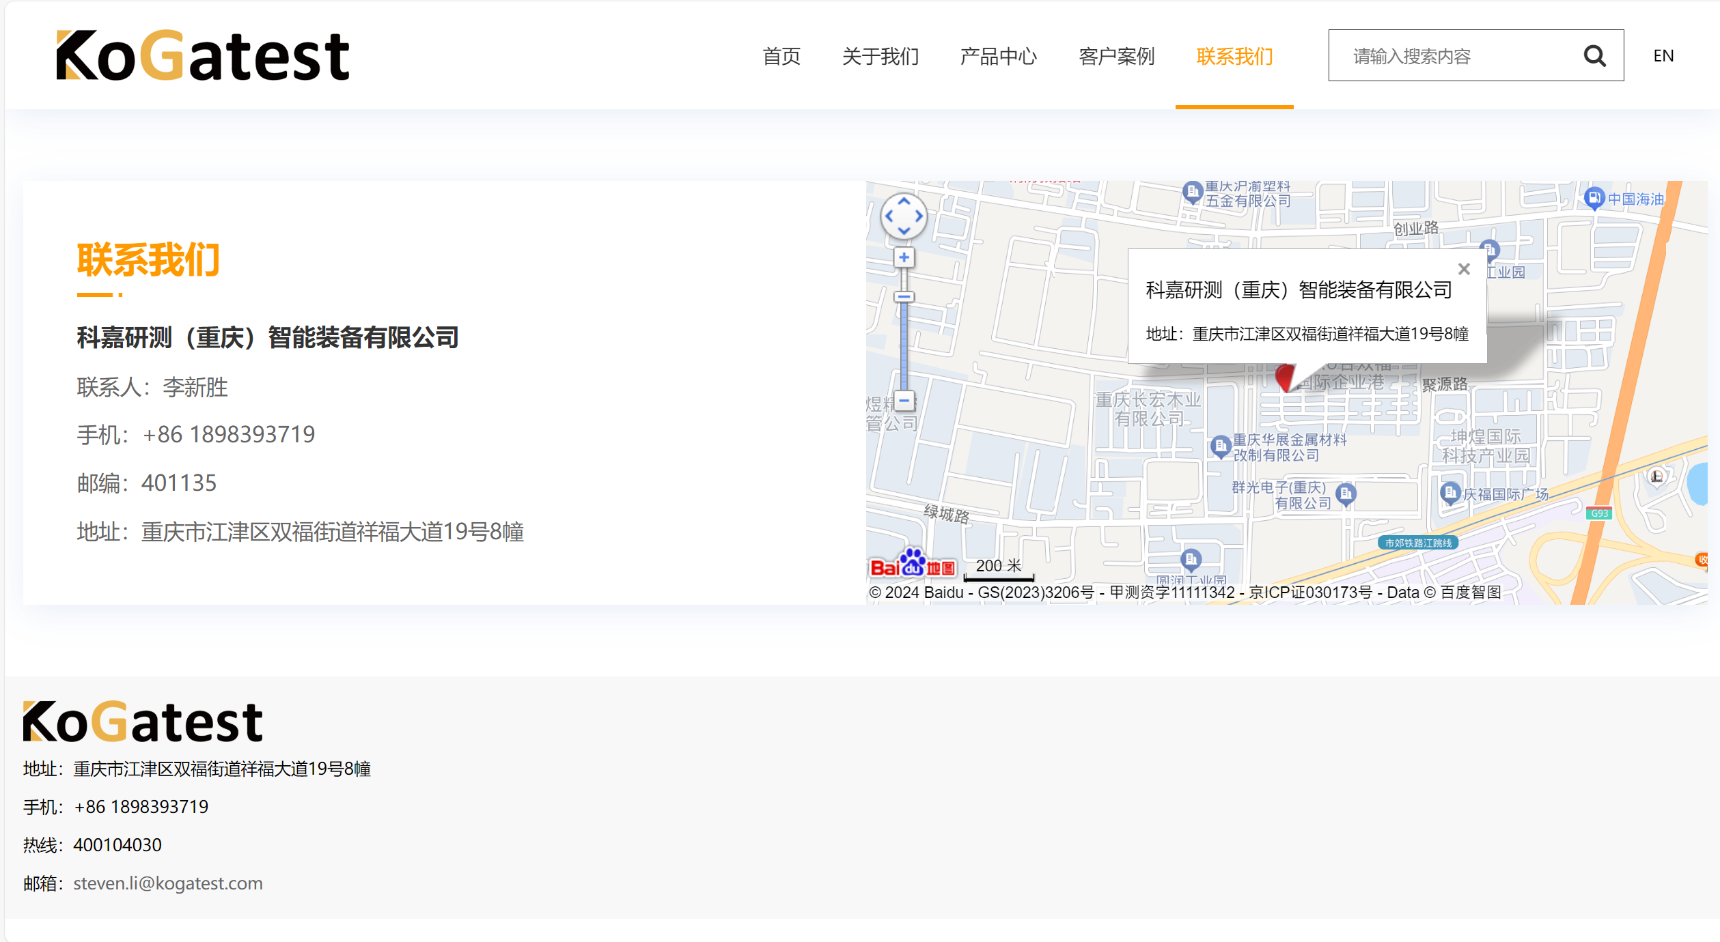Viewport: 1720px width, 942px height.
Task: Click the Baidu map logo
Action: pos(912,565)
